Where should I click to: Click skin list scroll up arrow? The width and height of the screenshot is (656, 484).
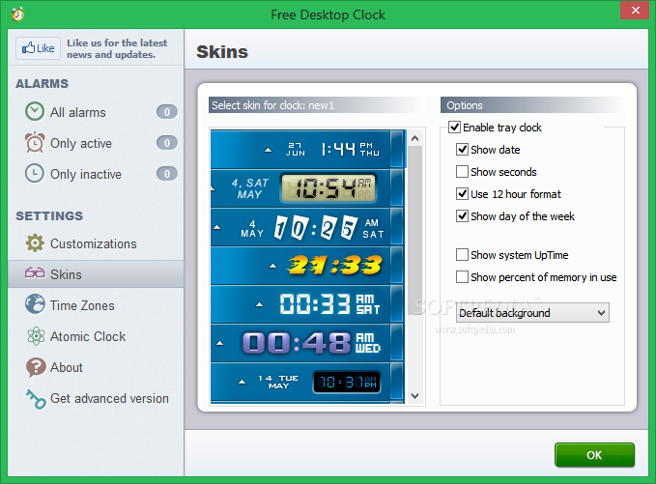415,138
